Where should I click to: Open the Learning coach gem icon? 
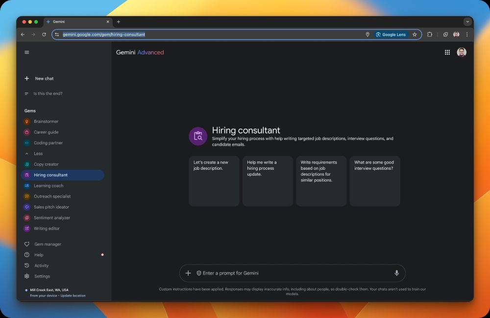[x=27, y=186]
